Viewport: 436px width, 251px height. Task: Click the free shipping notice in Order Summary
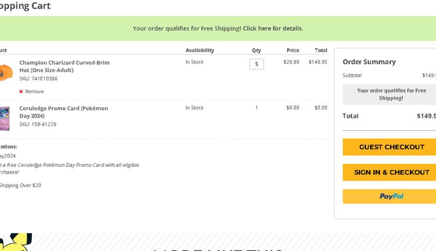click(x=391, y=94)
